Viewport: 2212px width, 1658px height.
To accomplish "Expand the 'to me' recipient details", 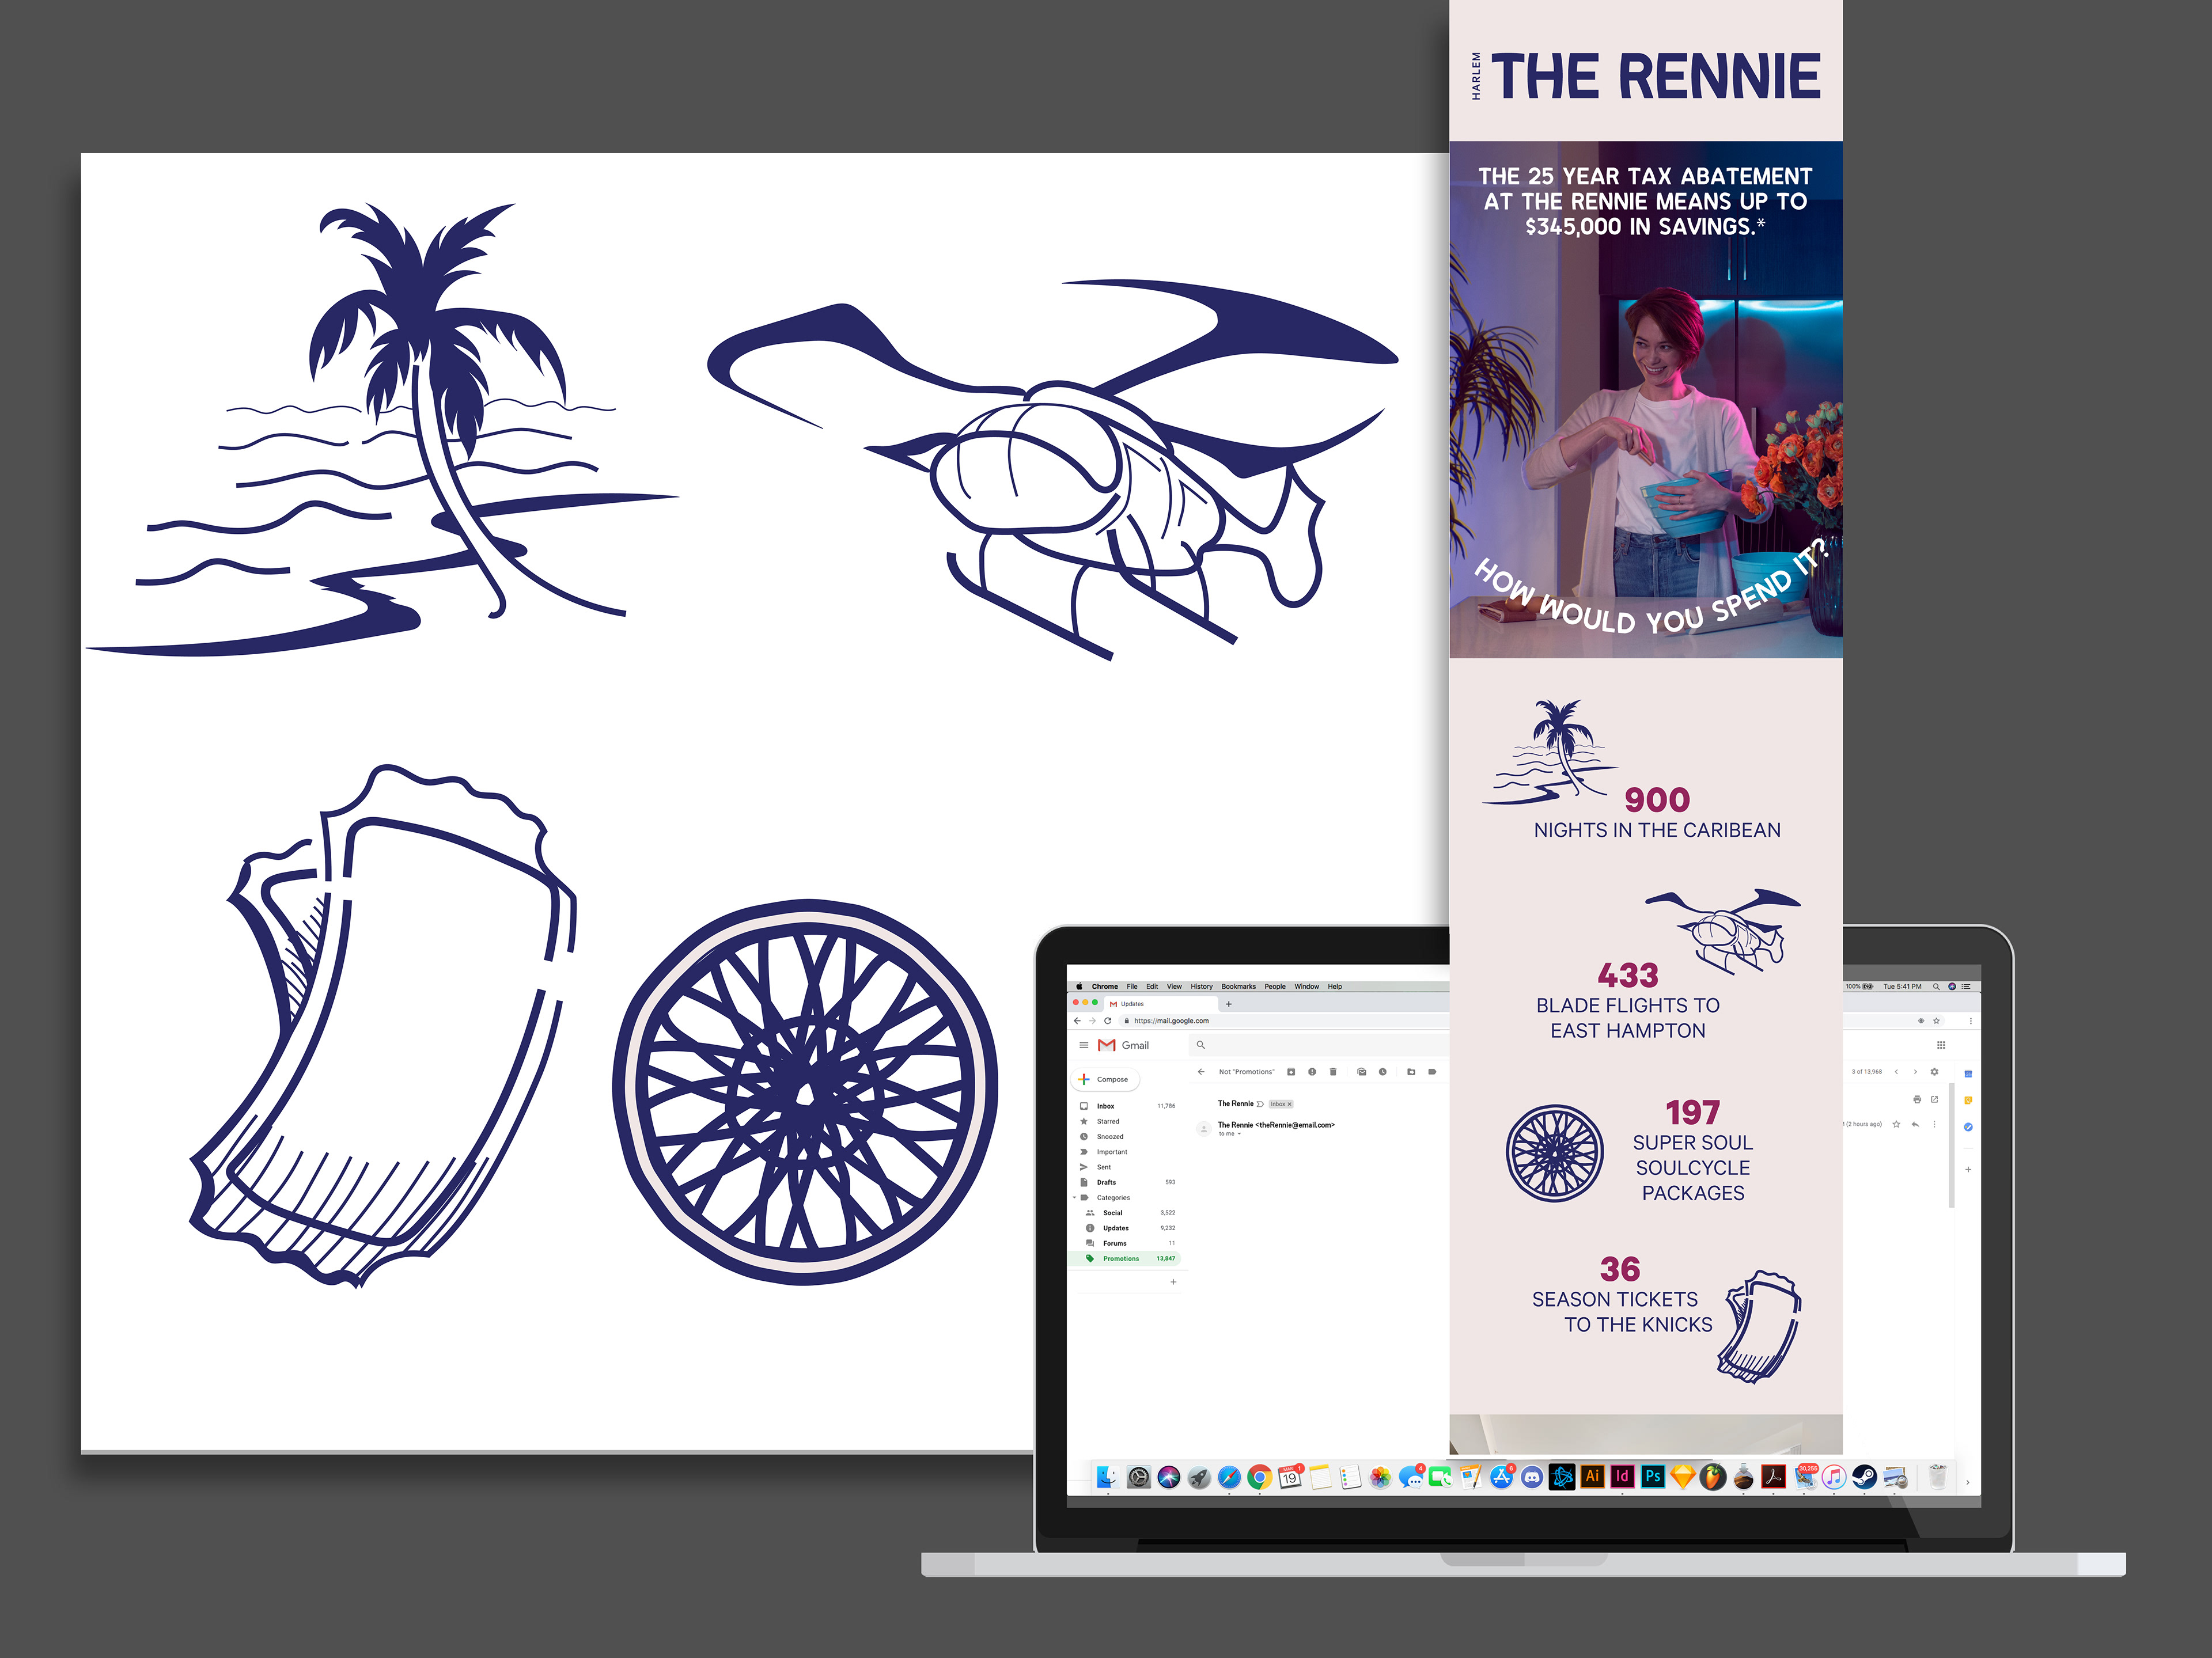I will tap(1239, 1134).
